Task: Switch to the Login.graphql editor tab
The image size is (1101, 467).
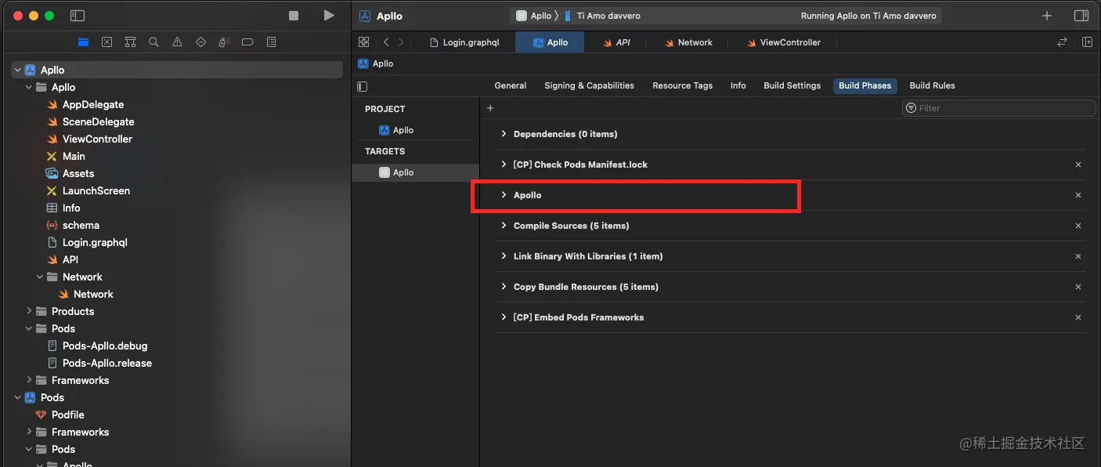Action: (464, 42)
